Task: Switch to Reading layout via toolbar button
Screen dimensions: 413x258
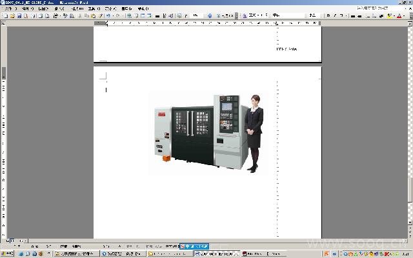Action: coord(225,15)
